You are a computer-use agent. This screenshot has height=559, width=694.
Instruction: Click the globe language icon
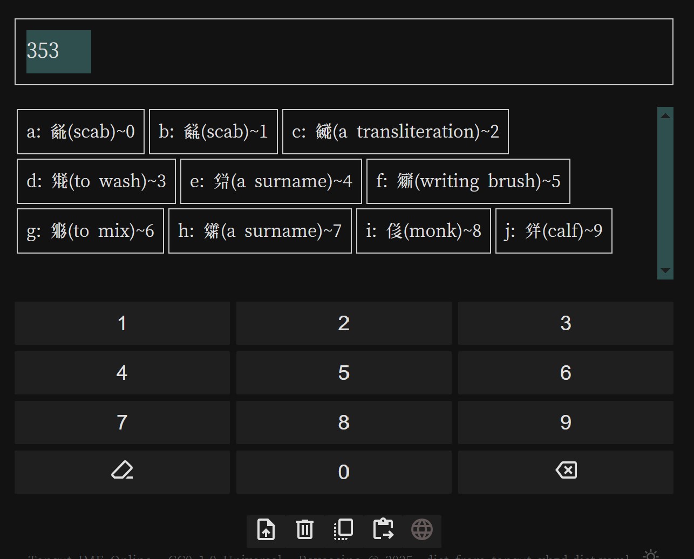coord(422,529)
